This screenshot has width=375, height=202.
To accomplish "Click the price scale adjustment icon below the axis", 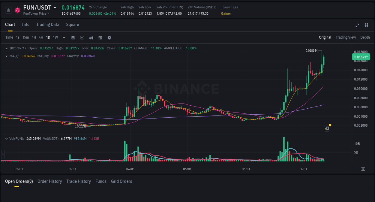I will (363, 169).
